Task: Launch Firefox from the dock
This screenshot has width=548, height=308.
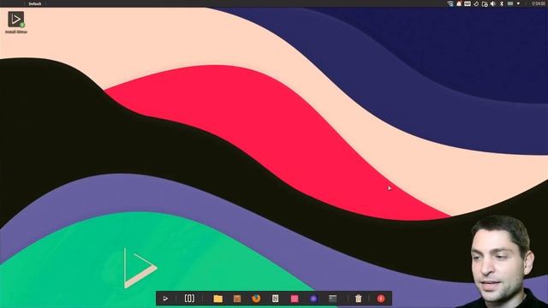Action: coord(256,299)
